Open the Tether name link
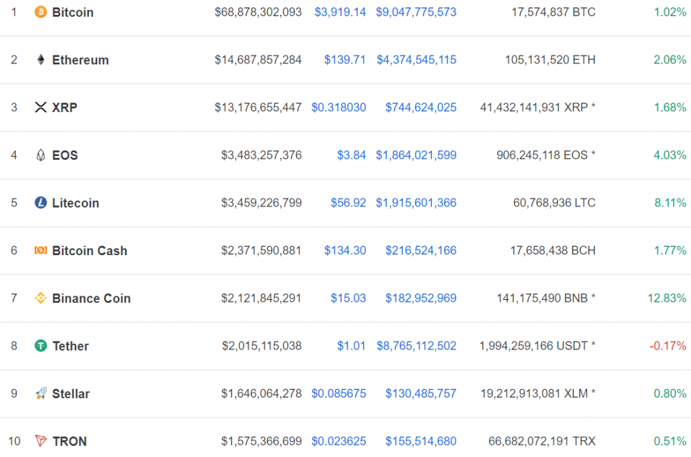Screen dimensions: 691x457 (70, 346)
